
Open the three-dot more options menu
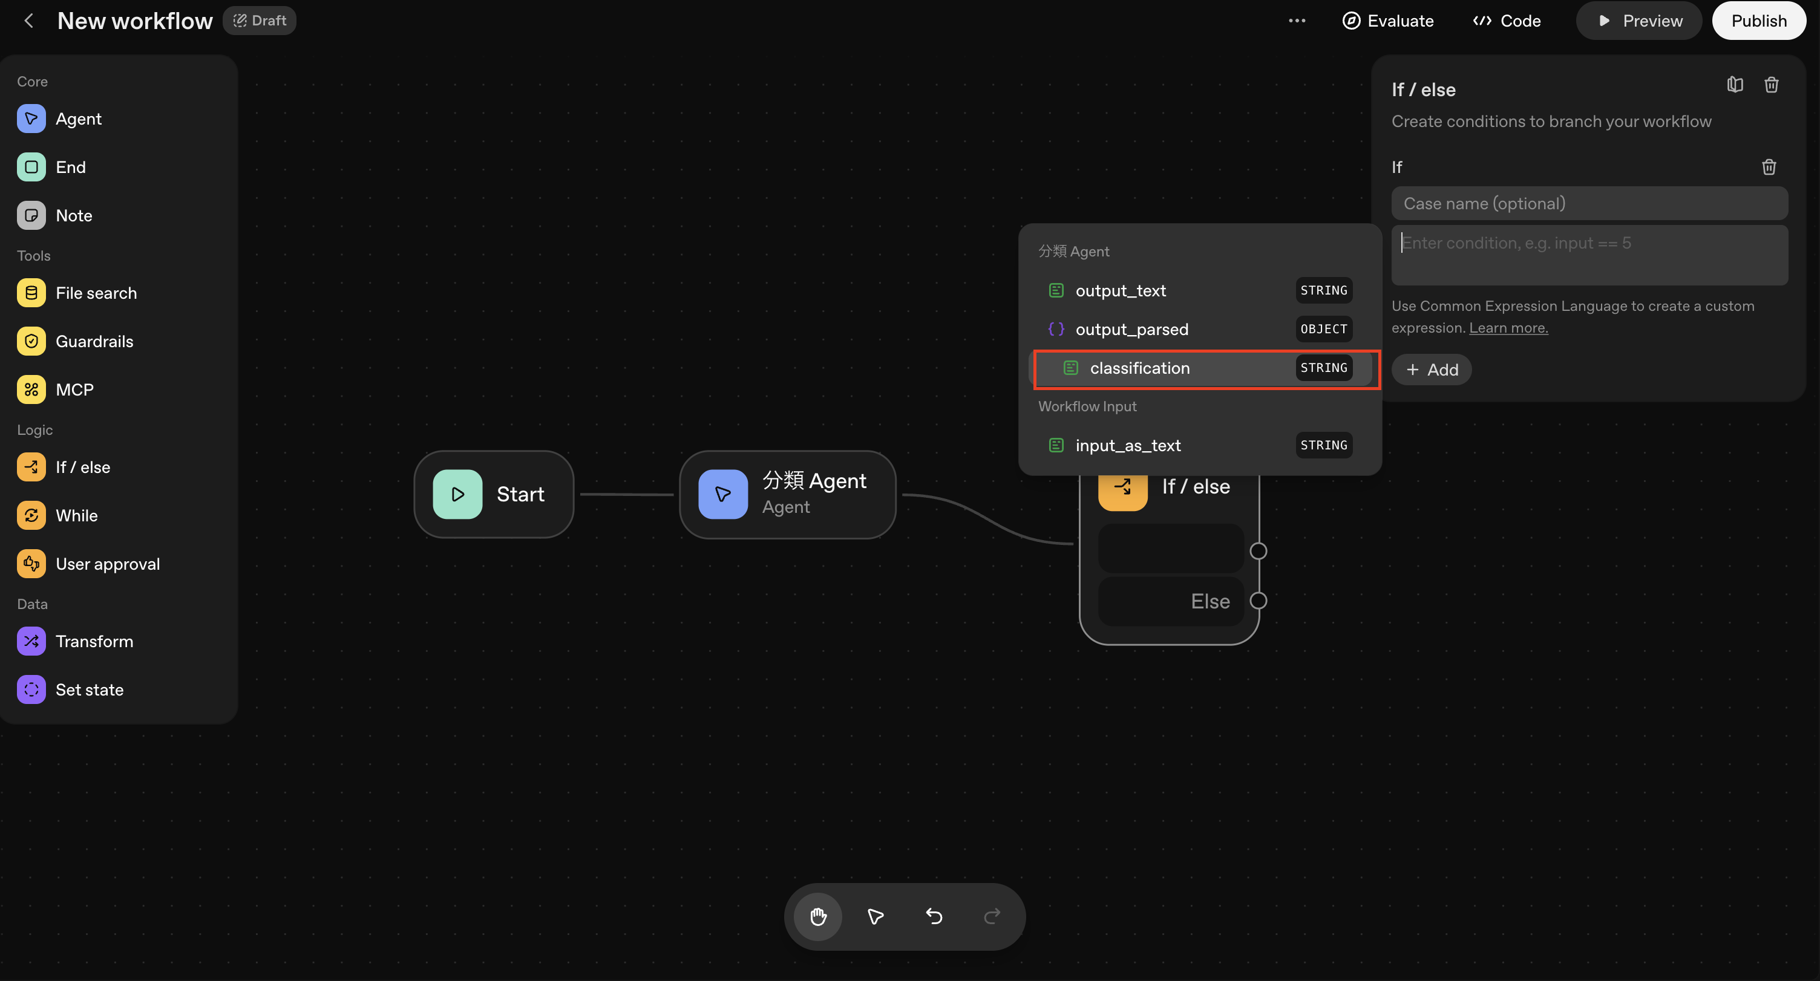[1297, 21]
